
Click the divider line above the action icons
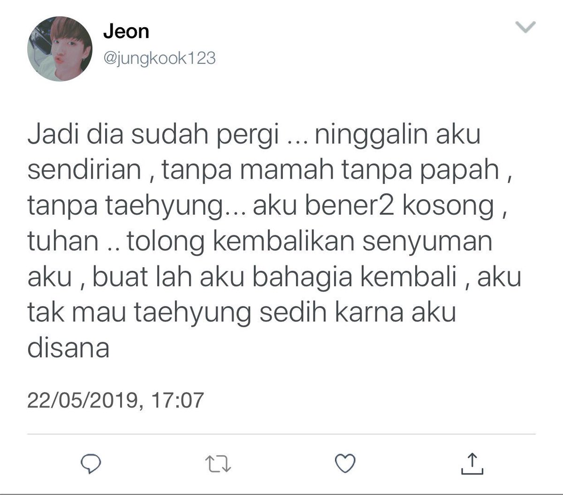click(281, 434)
